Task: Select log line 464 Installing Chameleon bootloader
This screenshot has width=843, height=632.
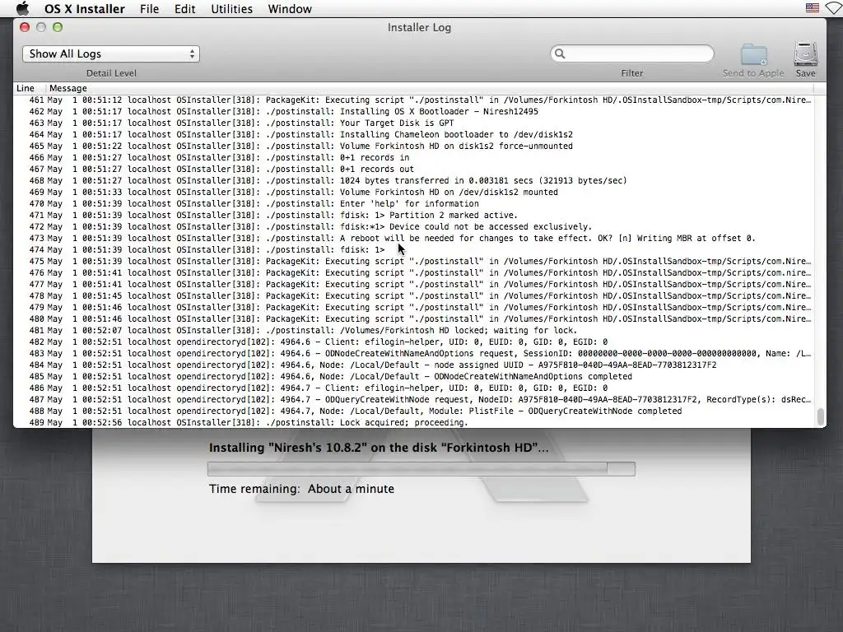Action: coord(413,135)
